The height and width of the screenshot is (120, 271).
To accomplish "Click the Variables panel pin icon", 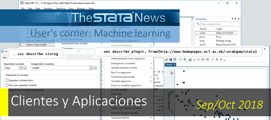I will point(235,19).
